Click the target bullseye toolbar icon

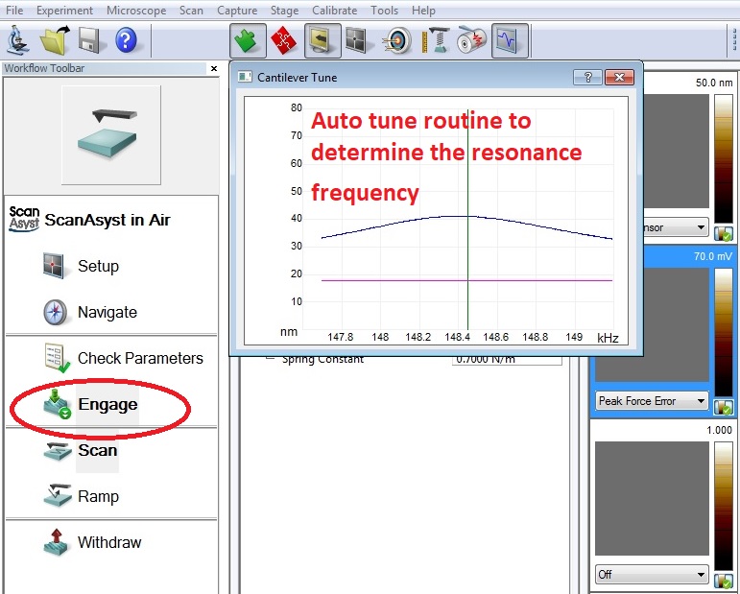(396, 40)
